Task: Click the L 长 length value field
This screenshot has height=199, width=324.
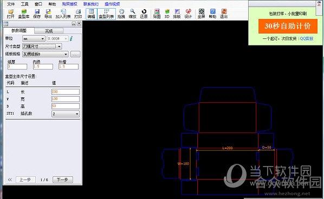Action: point(66,92)
